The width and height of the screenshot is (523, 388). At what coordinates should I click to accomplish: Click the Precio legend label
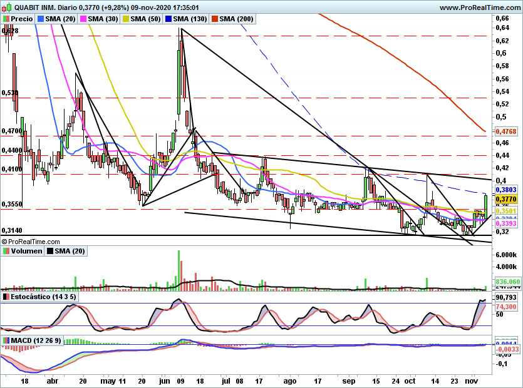(22, 19)
